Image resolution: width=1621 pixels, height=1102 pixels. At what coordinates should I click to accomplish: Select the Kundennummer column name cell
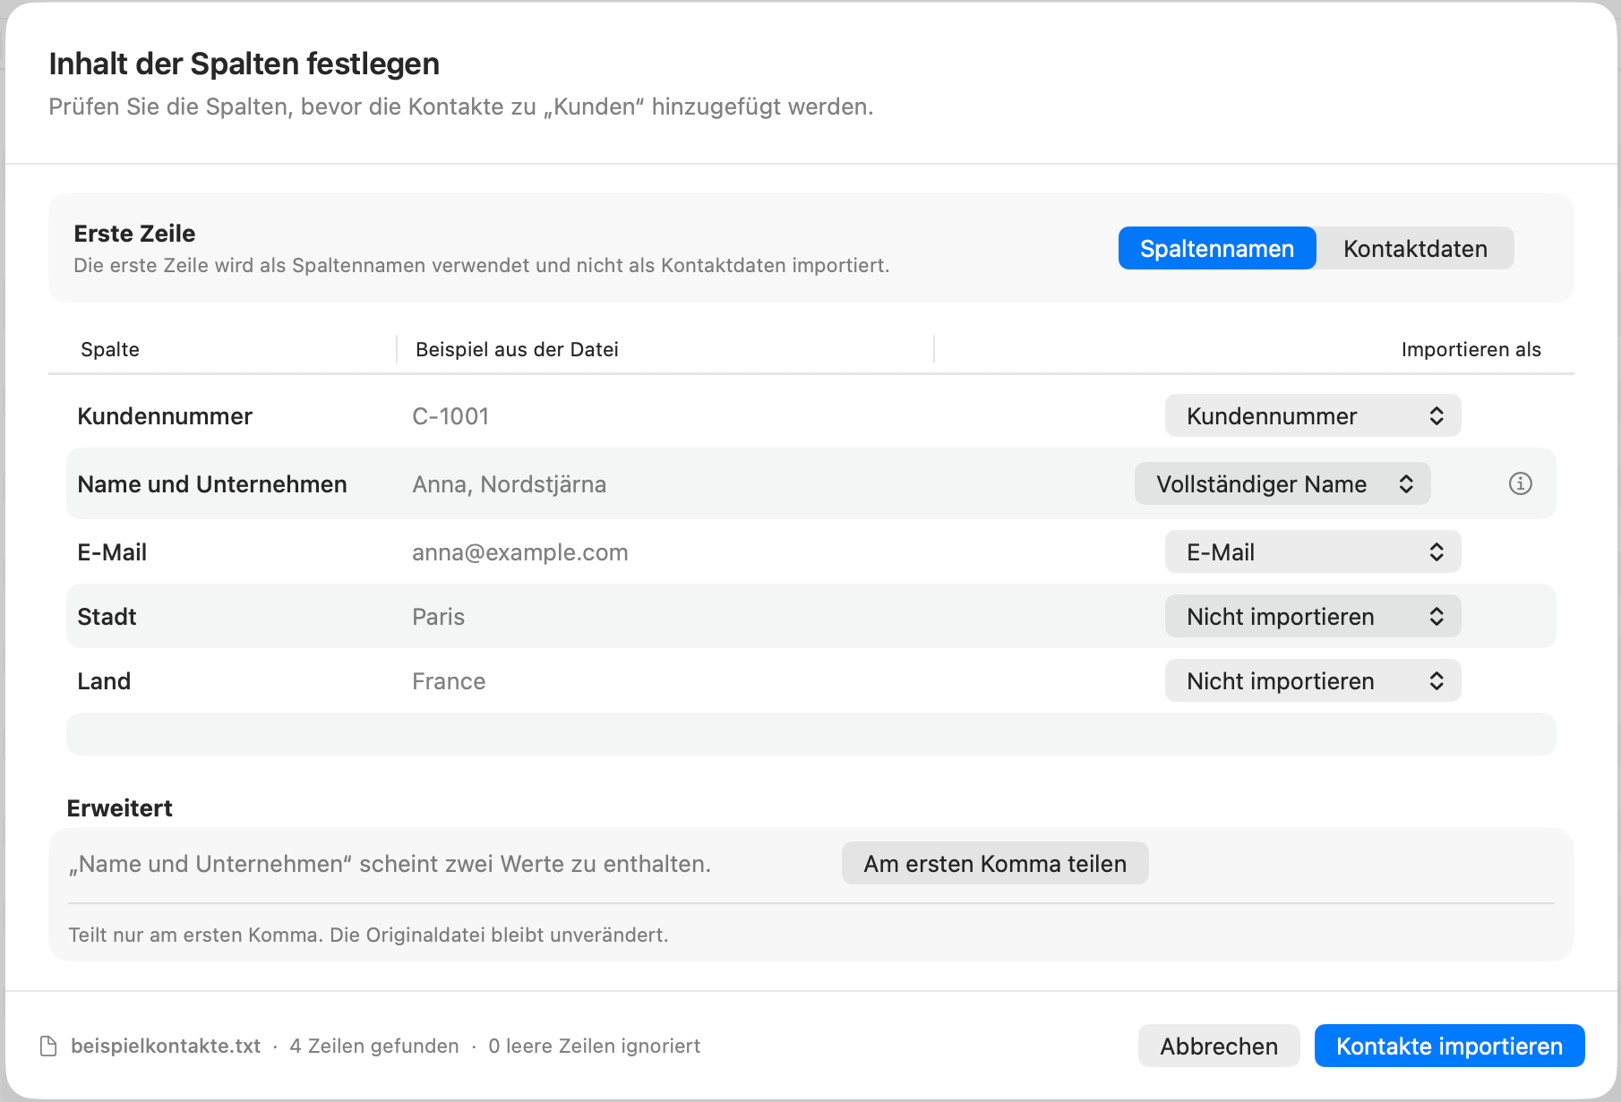tap(165, 415)
